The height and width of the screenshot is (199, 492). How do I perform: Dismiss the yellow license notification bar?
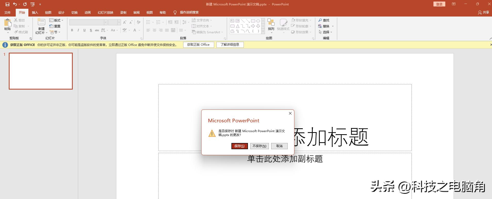(490, 45)
